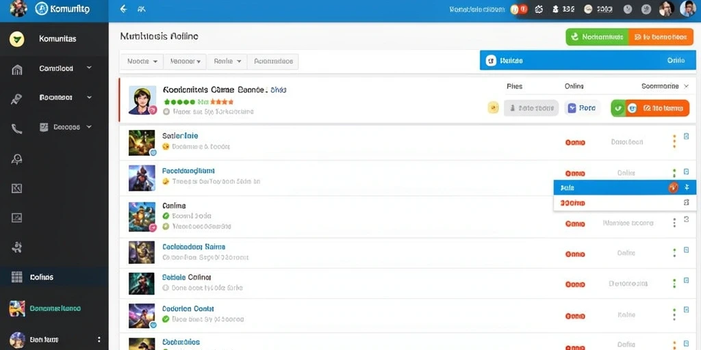Image resolution: width=701 pixels, height=350 pixels.
Task: Choose the blue highlighted popup menu item
Action: point(624,187)
